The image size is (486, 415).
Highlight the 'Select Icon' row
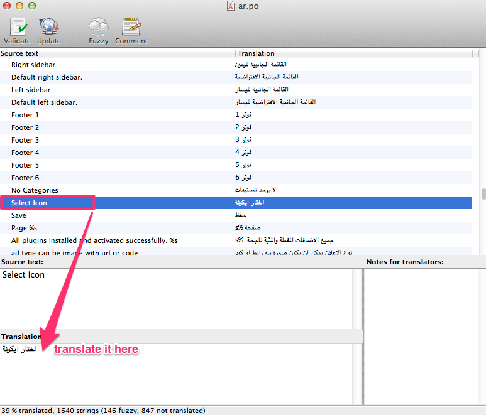29,203
